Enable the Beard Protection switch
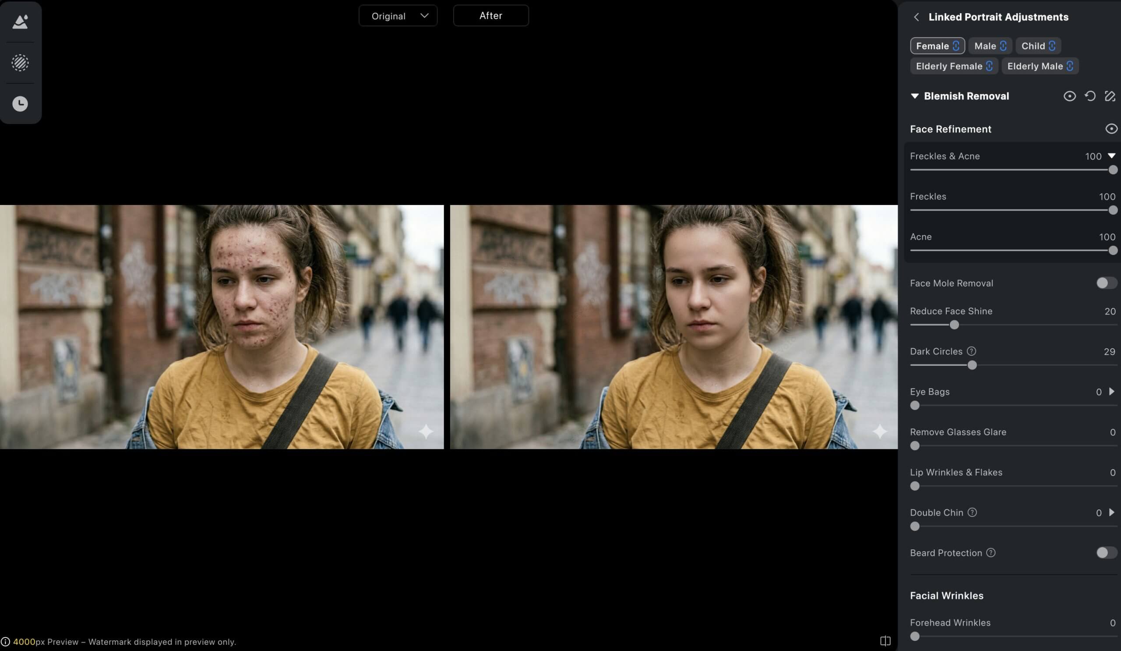 (1106, 553)
